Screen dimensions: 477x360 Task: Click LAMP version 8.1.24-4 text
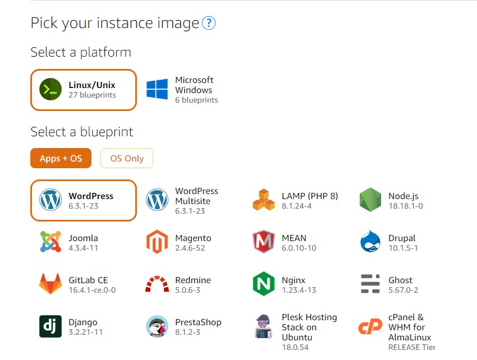coord(297,206)
